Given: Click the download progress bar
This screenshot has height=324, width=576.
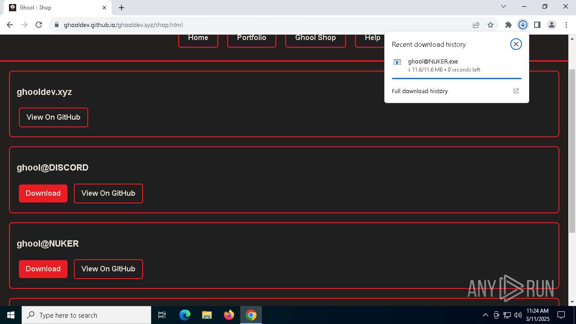Looking at the screenshot, I should click(x=457, y=78).
